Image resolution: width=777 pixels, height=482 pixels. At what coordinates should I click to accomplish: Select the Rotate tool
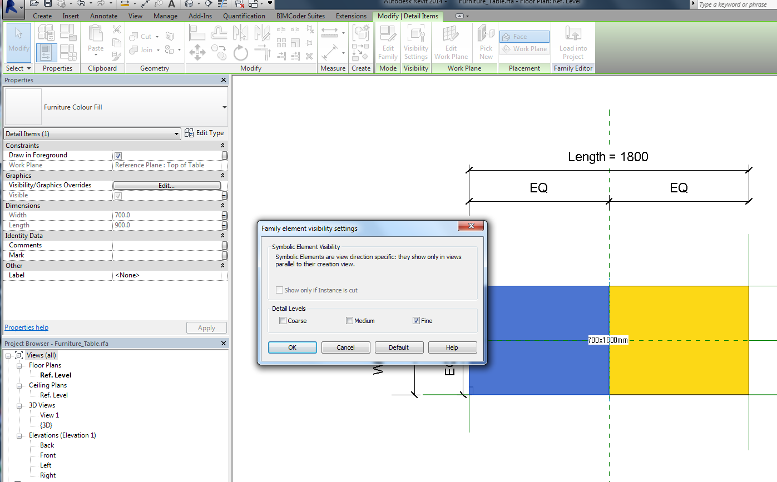[240, 53]
